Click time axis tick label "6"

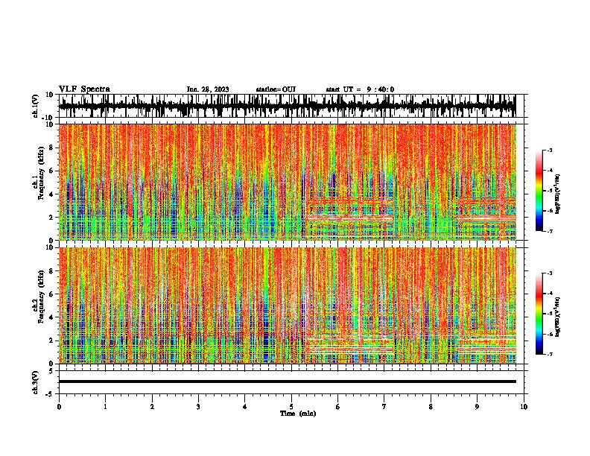pyautogui.click(x=338, y=407)
